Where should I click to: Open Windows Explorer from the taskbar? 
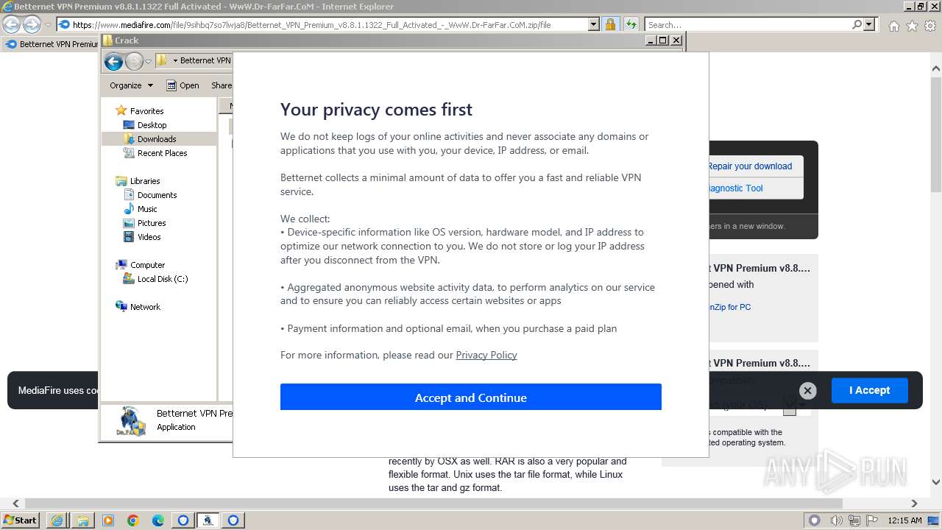click(x=82, y=520)
